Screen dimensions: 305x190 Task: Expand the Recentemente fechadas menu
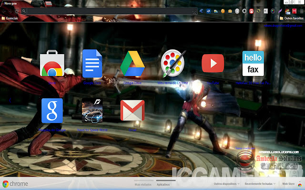pyautogui.click(x=260, y=184)
